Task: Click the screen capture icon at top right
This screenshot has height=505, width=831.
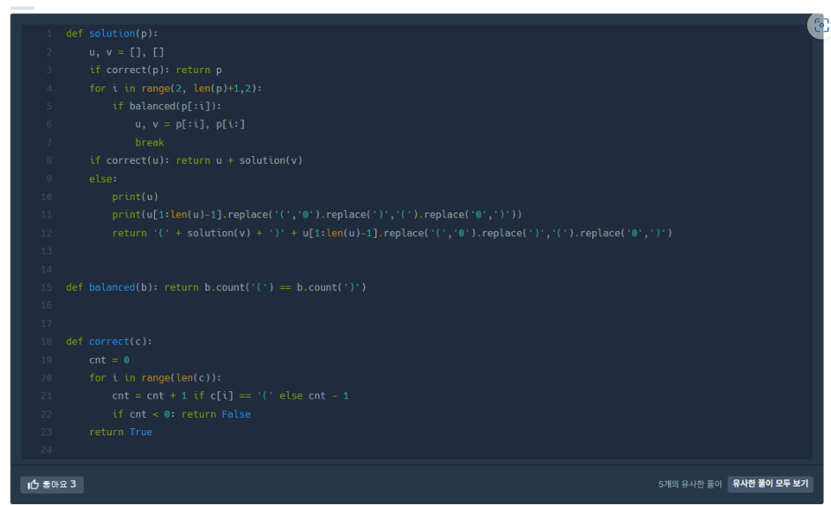Action: point(820,25)
